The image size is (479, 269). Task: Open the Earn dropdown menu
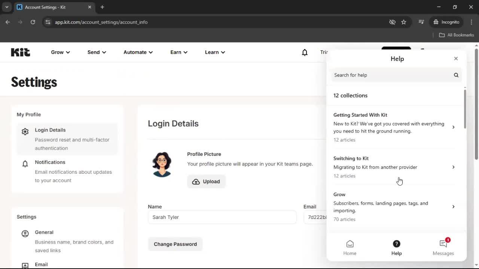(x=179, y=52)
